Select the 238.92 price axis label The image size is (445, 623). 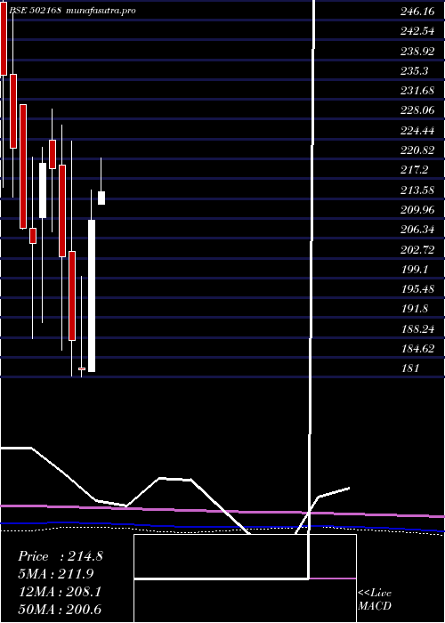point(417,52)
